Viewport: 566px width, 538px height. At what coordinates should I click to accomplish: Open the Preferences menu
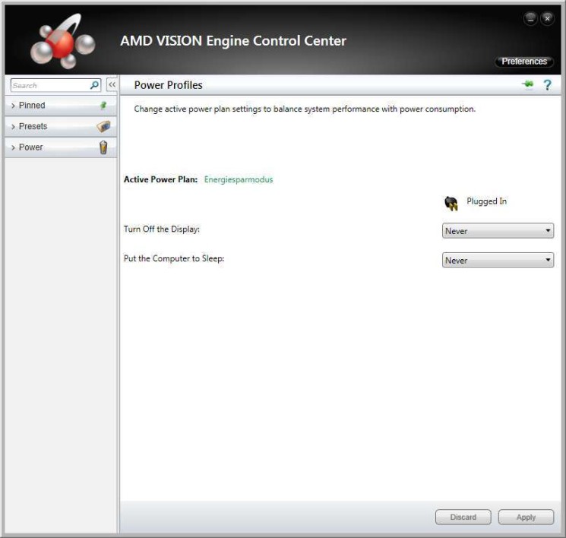pos(524,62)
